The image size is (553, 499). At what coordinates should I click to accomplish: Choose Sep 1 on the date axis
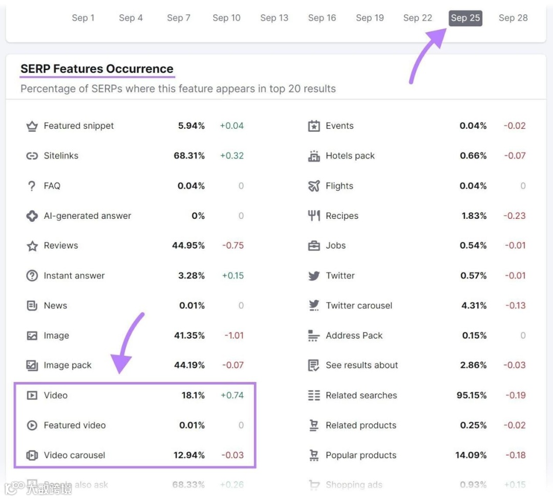tap(83, 18)
